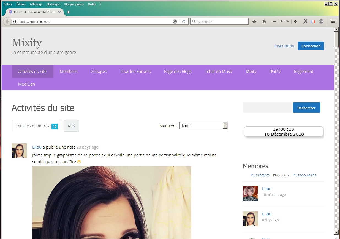The width and height of the screenshot is (340, 239).
Task: Click the WordPress icon in the address bar
Action: pos(175,21)
